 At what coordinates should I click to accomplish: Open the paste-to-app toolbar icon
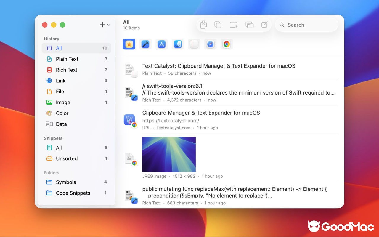[x=234, y=25]
